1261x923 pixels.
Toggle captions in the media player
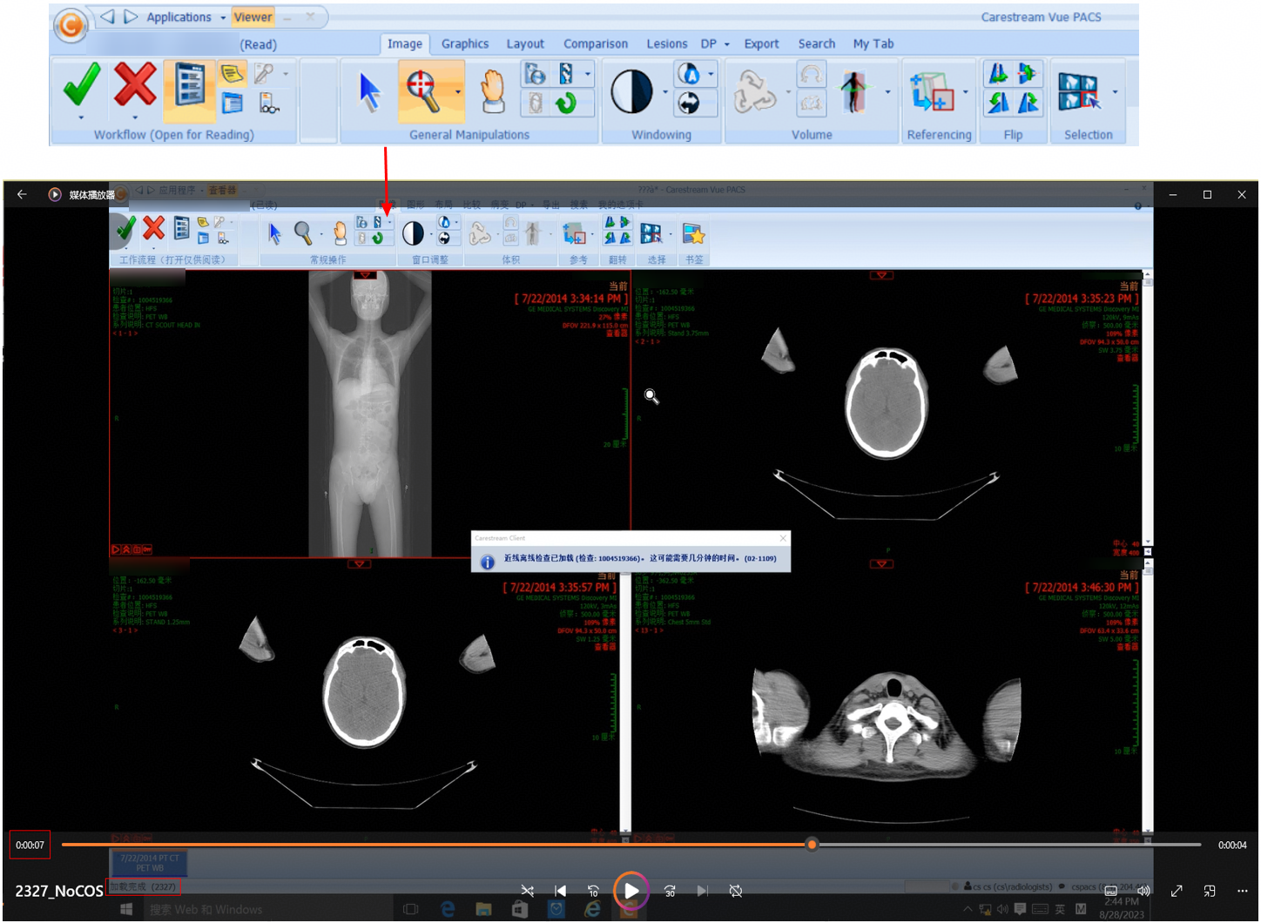pyautogui.click(x=1110, y=891)
